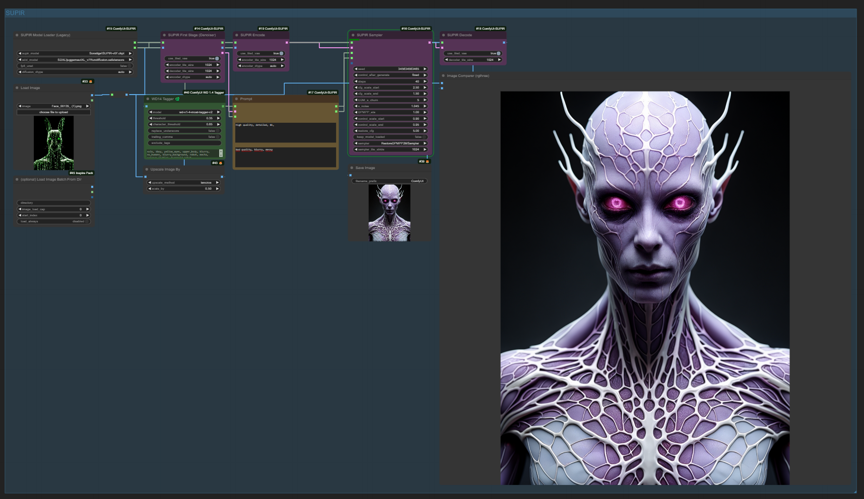Click the choose file to upload button

coord(54,112)
